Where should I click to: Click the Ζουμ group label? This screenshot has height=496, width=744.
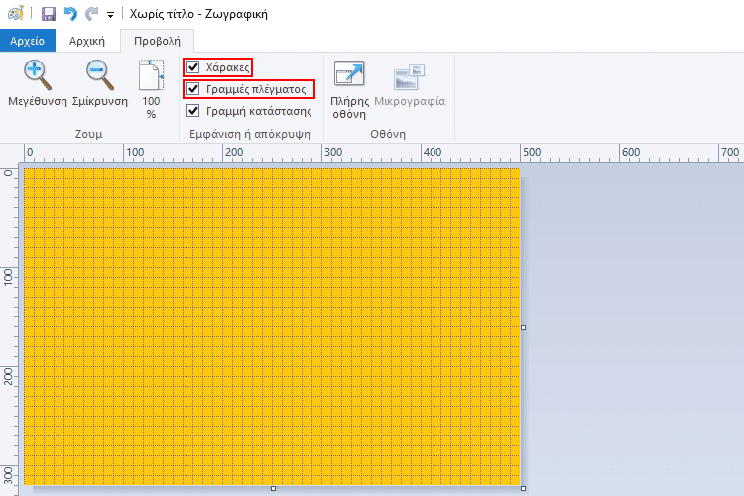pyautogui.click(x=88, y=134)
